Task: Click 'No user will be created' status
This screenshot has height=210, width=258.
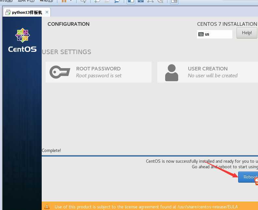Action: [x=213, y=76]
